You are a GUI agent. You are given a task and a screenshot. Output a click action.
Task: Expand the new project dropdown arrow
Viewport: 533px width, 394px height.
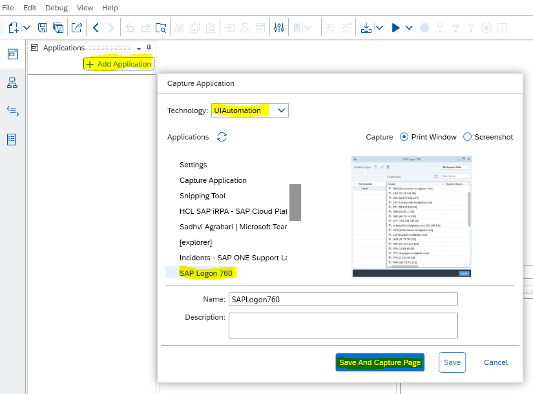(26, 28)
